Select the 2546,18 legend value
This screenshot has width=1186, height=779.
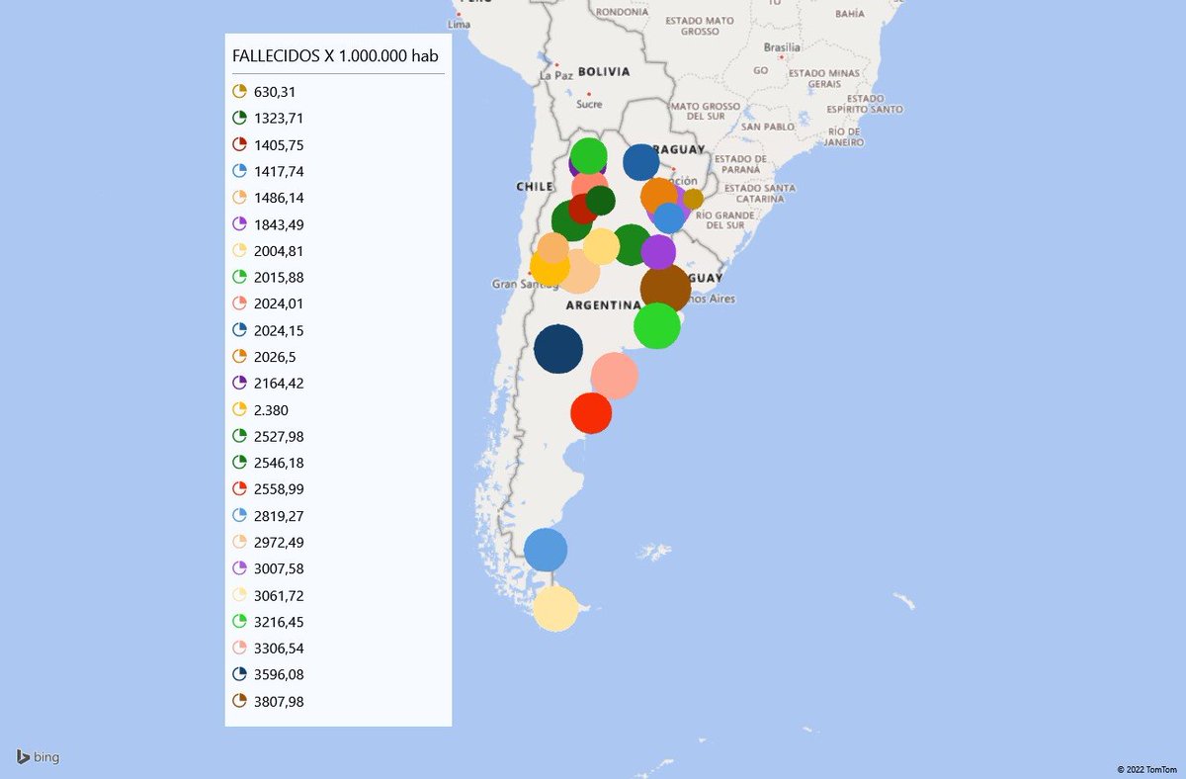pyautogui.click(x=279, y=463)
